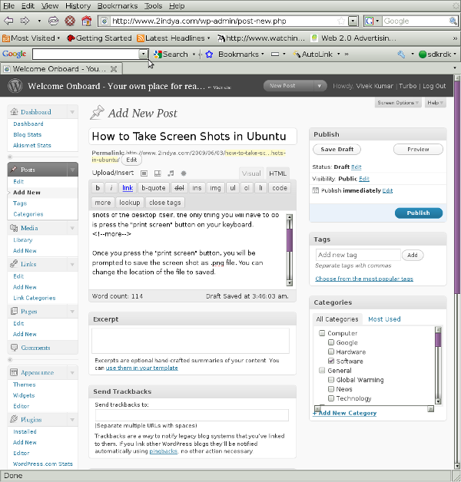Expand the Help panel
The width and height of the screenshot is (461, 482).
pyautogui.click(x=435, y=103)
